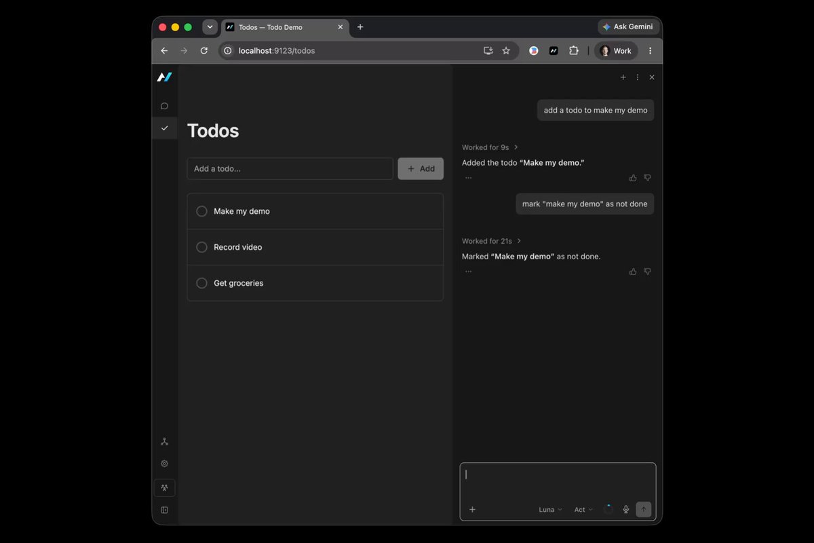Click the attachment plus in chat input
The height and width of the screenshot is (543, 814).
pyautogui.click(x=472, y=509)
